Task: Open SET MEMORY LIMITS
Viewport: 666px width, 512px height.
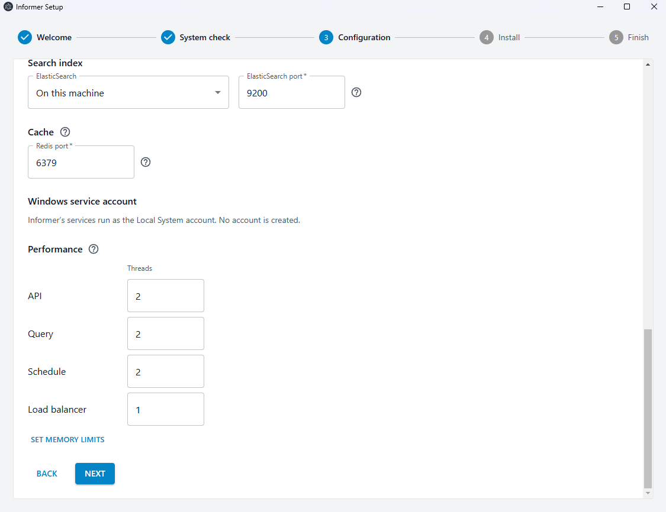Action: click(x=67, y=439)
